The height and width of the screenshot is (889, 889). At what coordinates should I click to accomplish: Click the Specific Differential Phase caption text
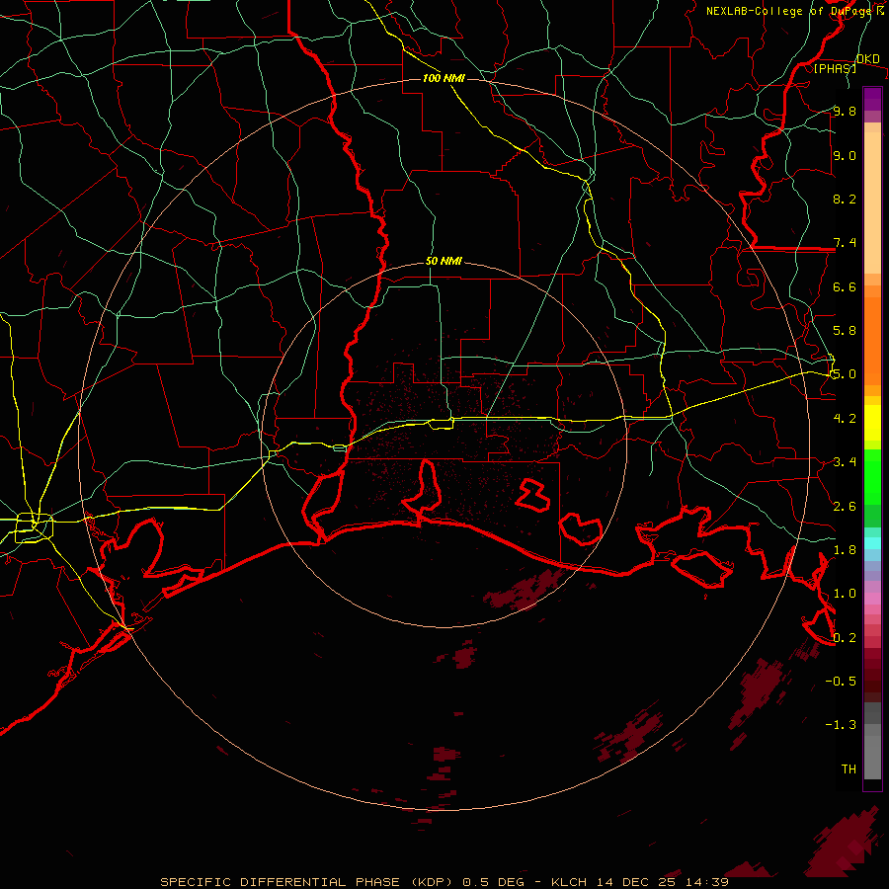click(444, 882)
